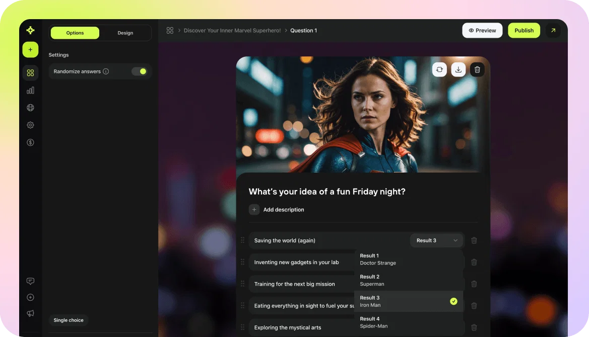Click drag handle of 'Eating everything' row
Screen dimensions: 589x337
coord(243,305)
